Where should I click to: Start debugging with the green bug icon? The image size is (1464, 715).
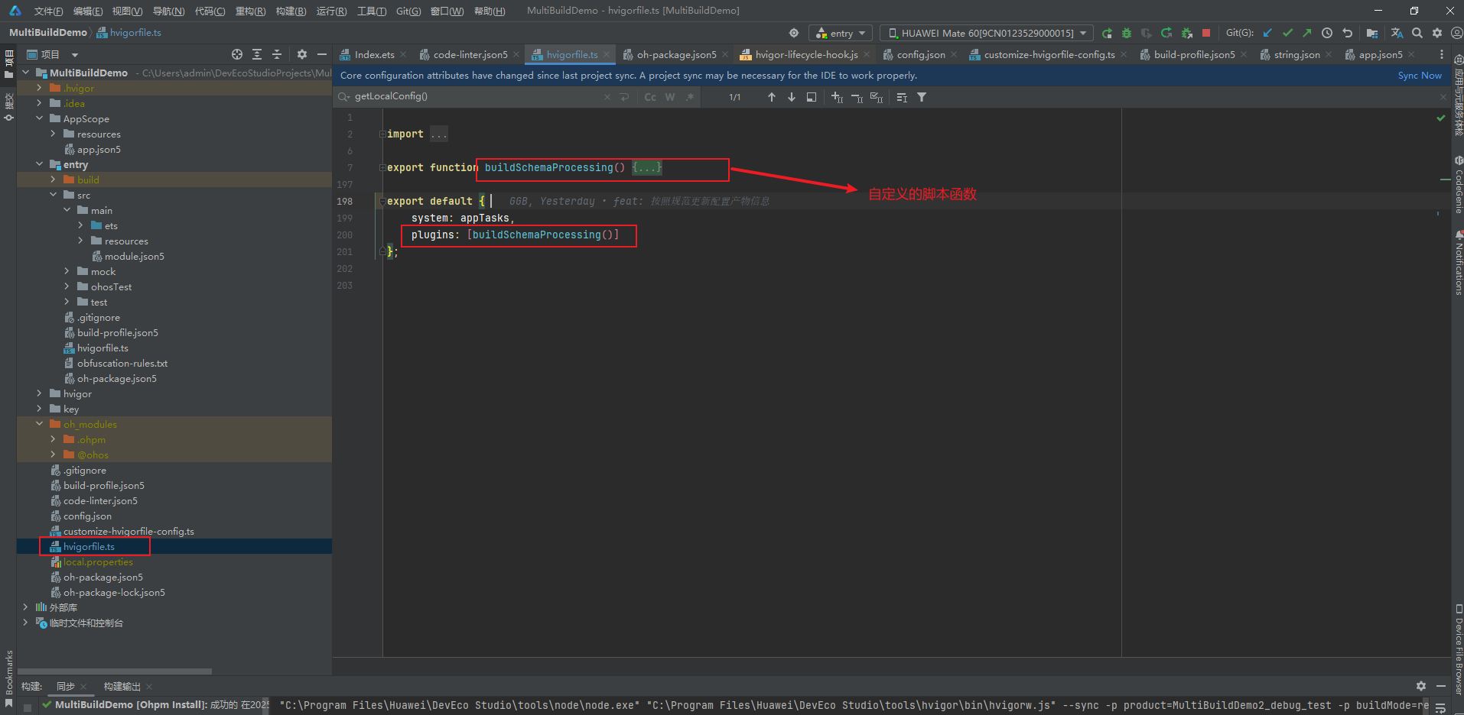coord(1127,33)
